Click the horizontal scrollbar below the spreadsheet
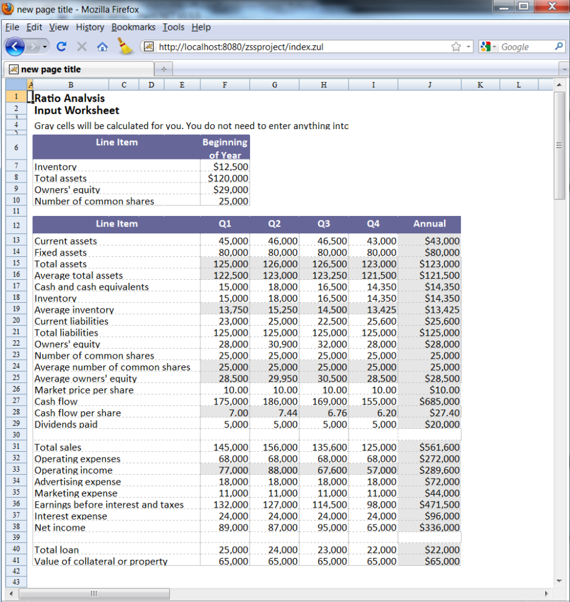The height and width of the screenshot is (602, 570). 93,594
